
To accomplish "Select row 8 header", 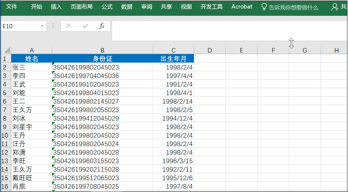I will (x=5, y=118).
